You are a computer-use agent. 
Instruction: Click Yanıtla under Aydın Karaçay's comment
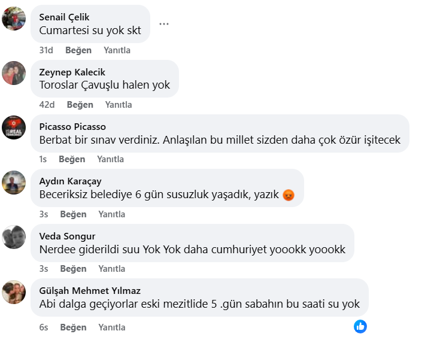pos(112,214)
